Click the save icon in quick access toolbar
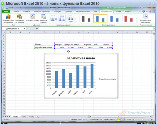 click(x=7, y=8)
